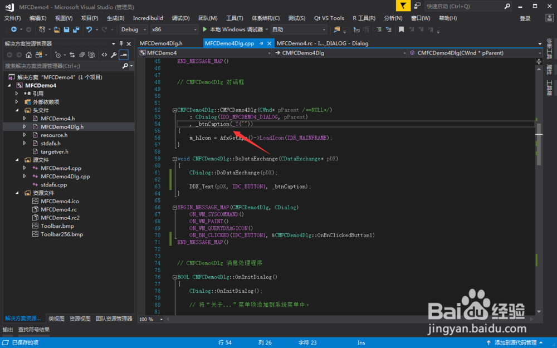Viewport: 557px width, 348px height.
Task: Click the split editor handle above the scrollbar
Action: (x=539, y=61)
